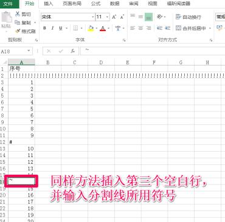Click the top align icon
225x222 pixels.
click(x=133, y=16)
